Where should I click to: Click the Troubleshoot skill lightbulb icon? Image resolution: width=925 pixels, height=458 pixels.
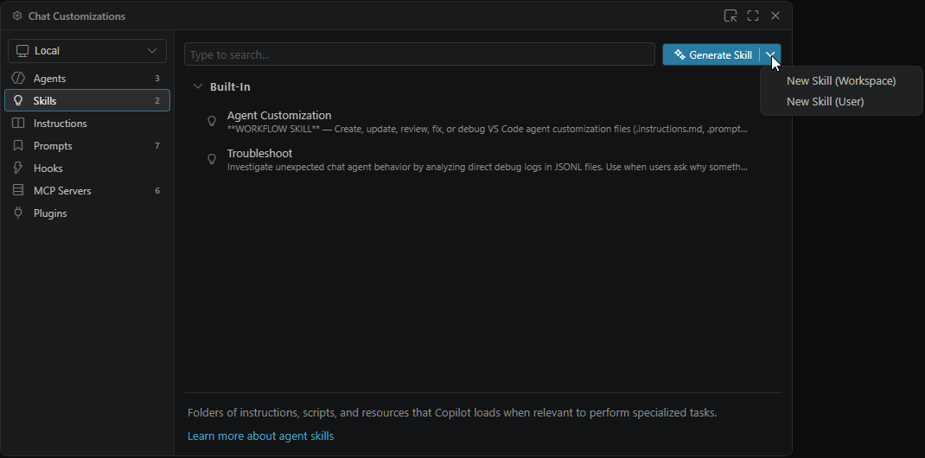[212, 160]
